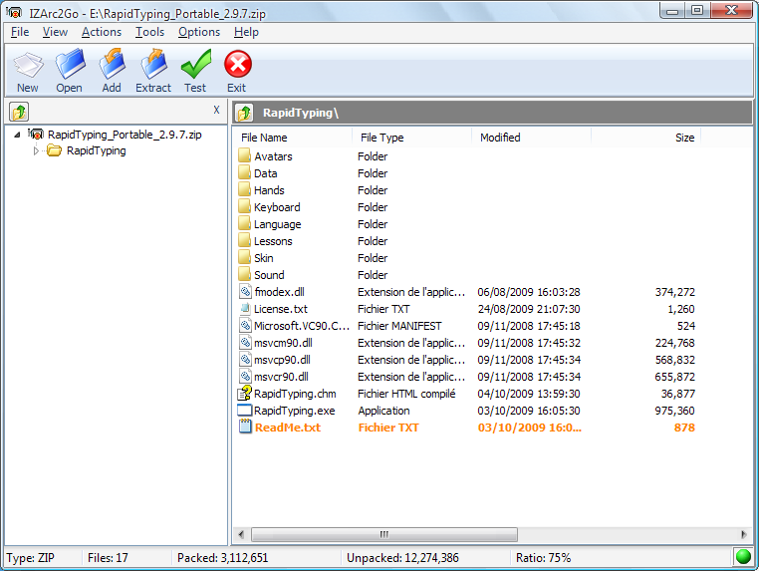
Task: Select the Language folder icon
Action: [244, 224]
